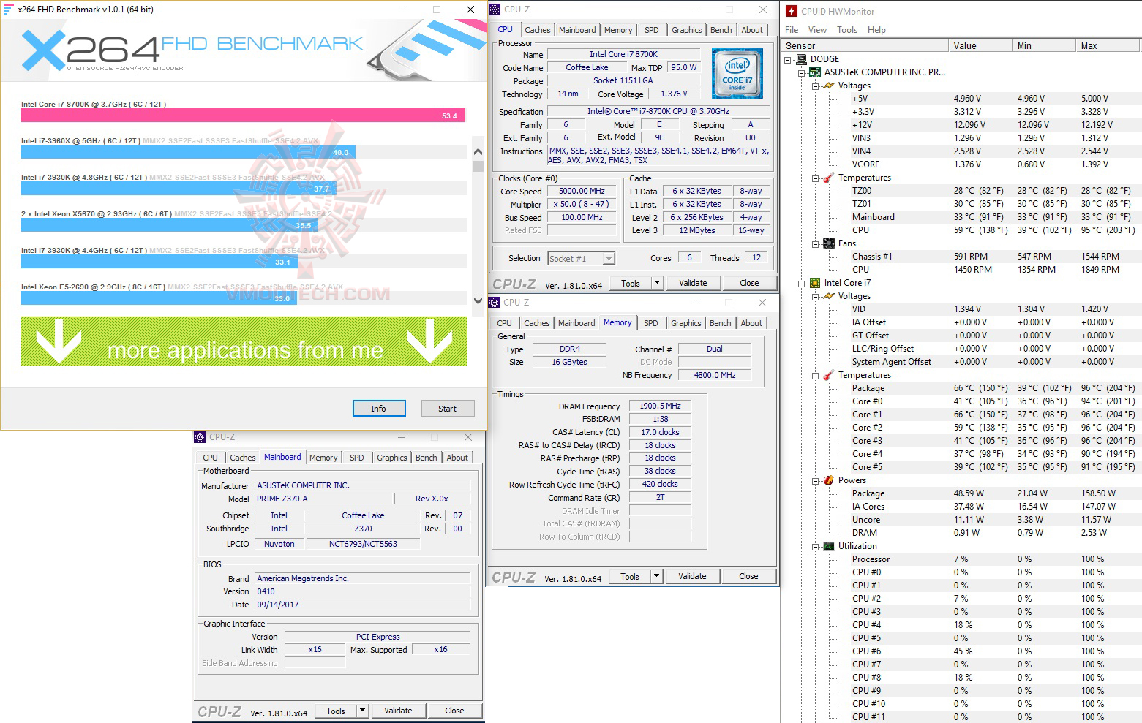Viewport: 1142px width, 723px height.
Task: Click the CPUID HWMonitor flame icon
Action: (792, 10)
